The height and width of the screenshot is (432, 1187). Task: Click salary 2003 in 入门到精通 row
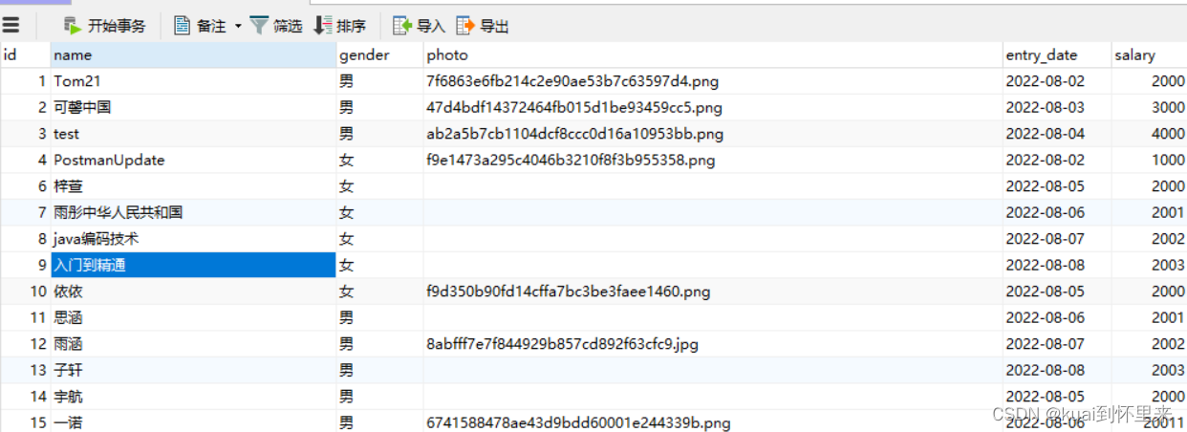click(x=1150, y=265)
